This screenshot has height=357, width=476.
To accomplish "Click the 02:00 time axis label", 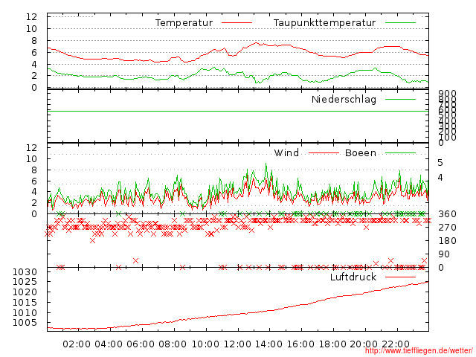I will pyautogui.click(x=77, y=344).
